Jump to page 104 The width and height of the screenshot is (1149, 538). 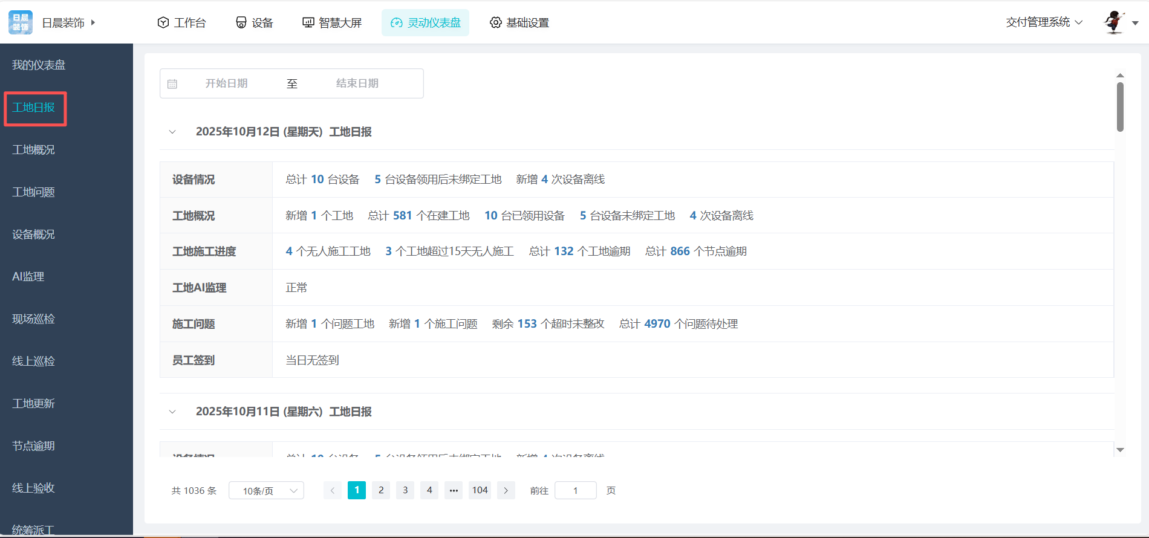click(480, 490)
